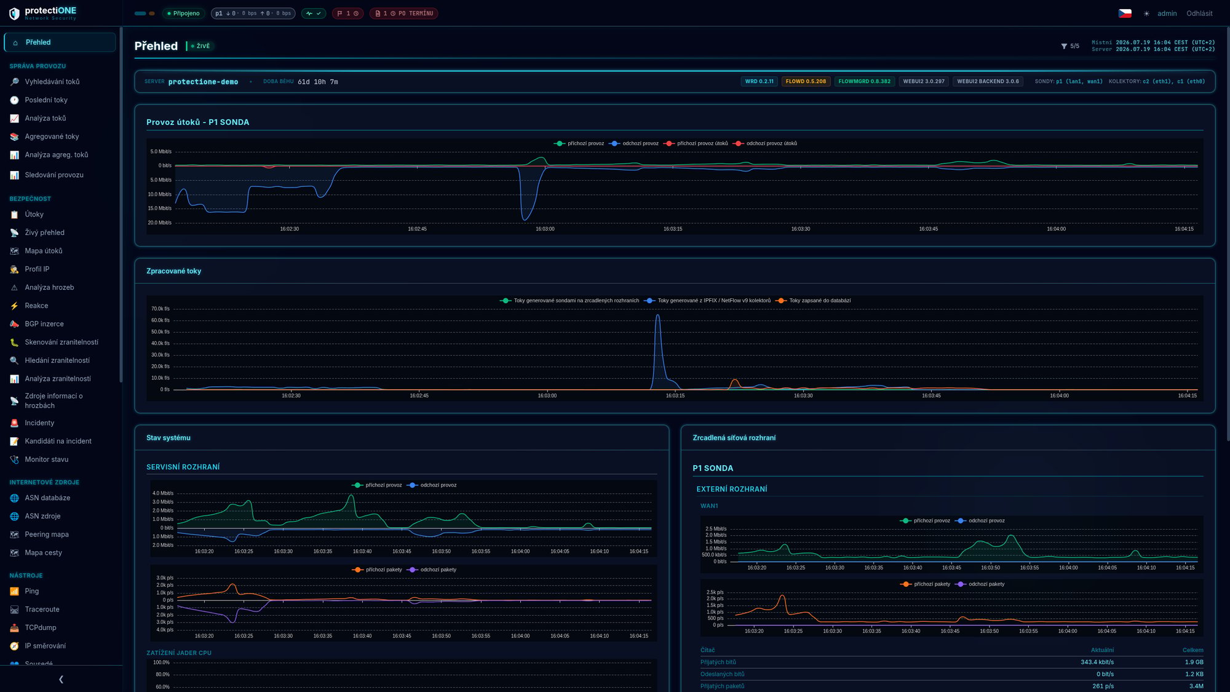This screenshot has width=1230, height=692.
Task: Toggle sondami na zrcadlených rozhraních legend series
Action: point(569,301)
